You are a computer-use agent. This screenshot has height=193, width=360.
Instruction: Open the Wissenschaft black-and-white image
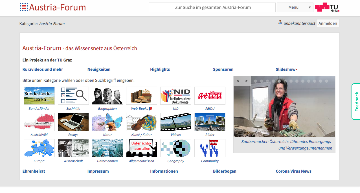pyautogui.click(x=73, y=148)
